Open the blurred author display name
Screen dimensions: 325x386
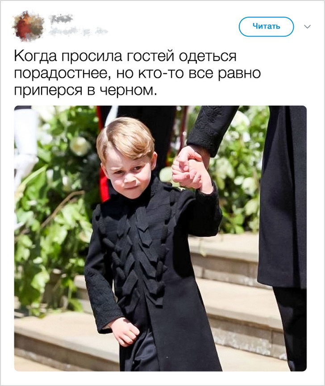61,19
